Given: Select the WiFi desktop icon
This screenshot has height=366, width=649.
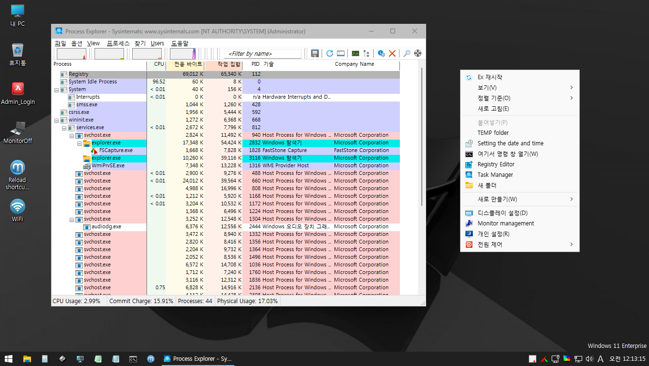Looking at the screenshot, I should click(x=18, y=210).
